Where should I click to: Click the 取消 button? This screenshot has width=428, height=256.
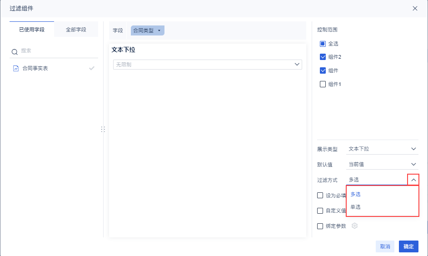(385, 246)
